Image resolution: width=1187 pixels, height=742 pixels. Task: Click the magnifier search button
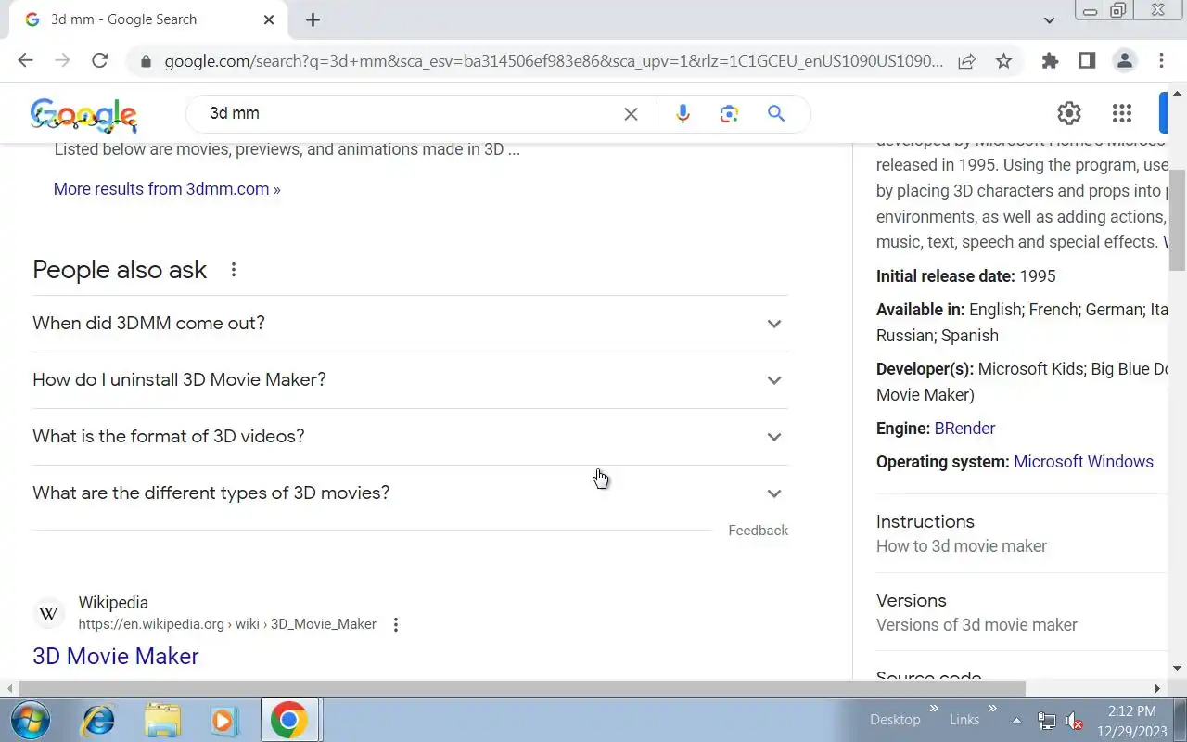776,114
